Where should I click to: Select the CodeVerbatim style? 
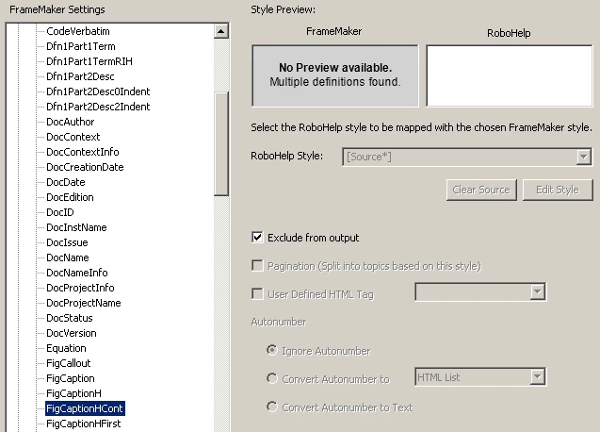[78, 31]
